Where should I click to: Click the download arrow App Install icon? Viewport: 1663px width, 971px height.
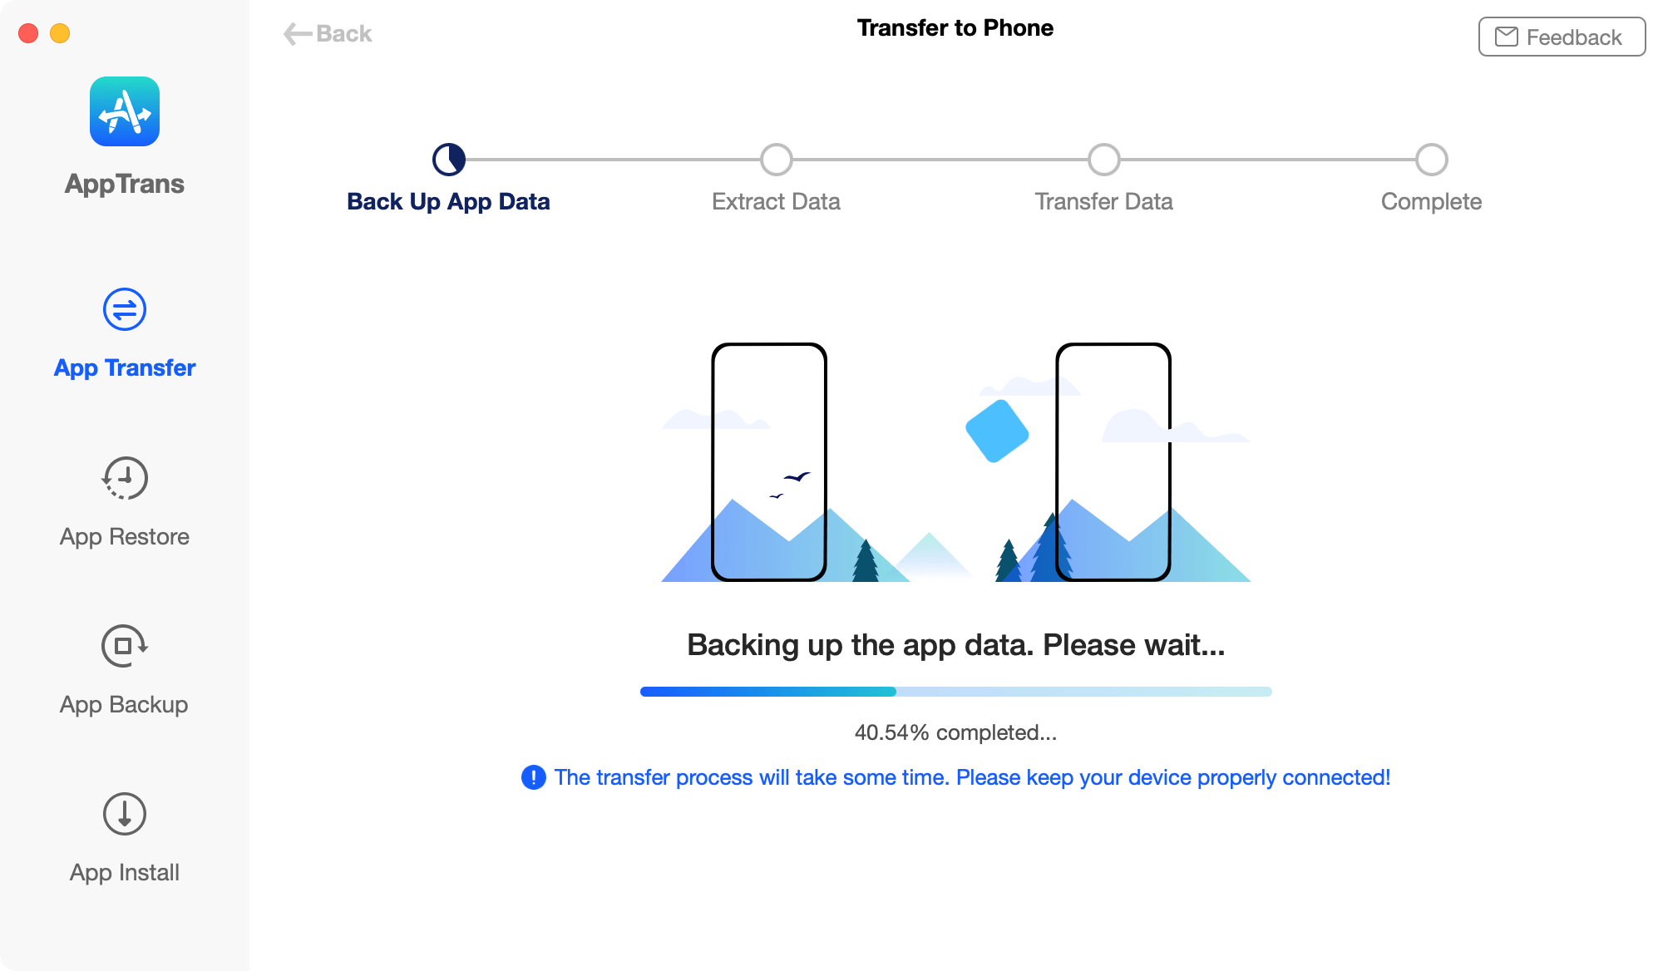[x=125, y=815]
